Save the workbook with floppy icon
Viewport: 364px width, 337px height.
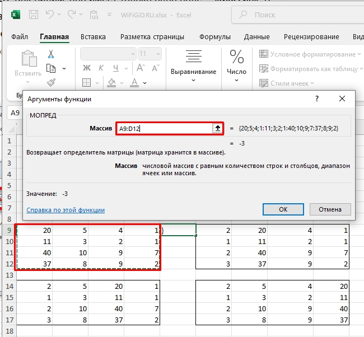click(34, 15)
